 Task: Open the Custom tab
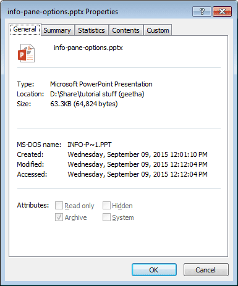[x=158, y=30]
